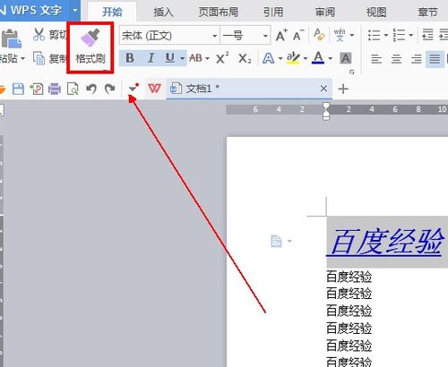Image resolution: width=448 pixels, height=367 pixels.
Task: Open the 一号 font size dropdown
Action: [265, 36]
